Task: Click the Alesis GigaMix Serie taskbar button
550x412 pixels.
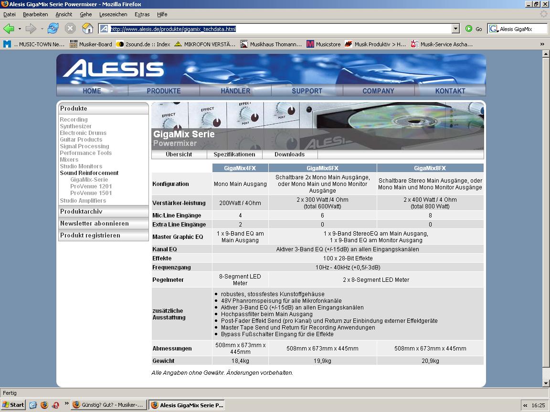Action: 187,405
